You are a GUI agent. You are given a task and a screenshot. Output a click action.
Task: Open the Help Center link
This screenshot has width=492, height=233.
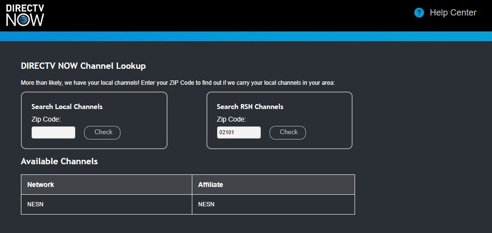(x=453, y=13)
